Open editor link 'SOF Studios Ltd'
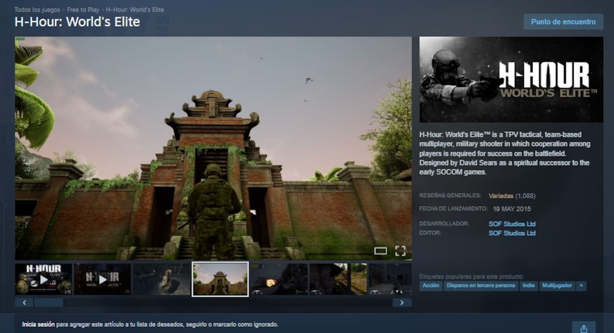The image size is (614, 333). 512,233
